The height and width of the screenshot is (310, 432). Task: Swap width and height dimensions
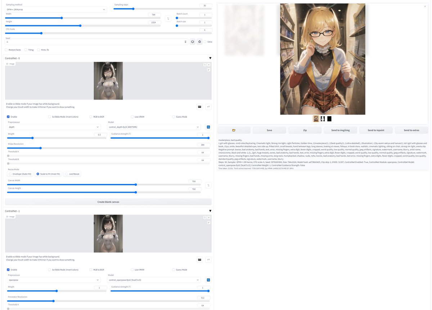[168, 18]
